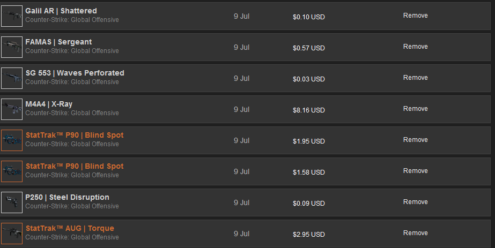Select the StatTrak AUG Torque icon

click(x=12, y=234)
